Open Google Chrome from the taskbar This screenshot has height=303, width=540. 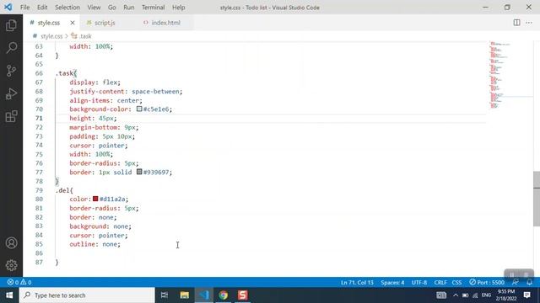(223, 295)
